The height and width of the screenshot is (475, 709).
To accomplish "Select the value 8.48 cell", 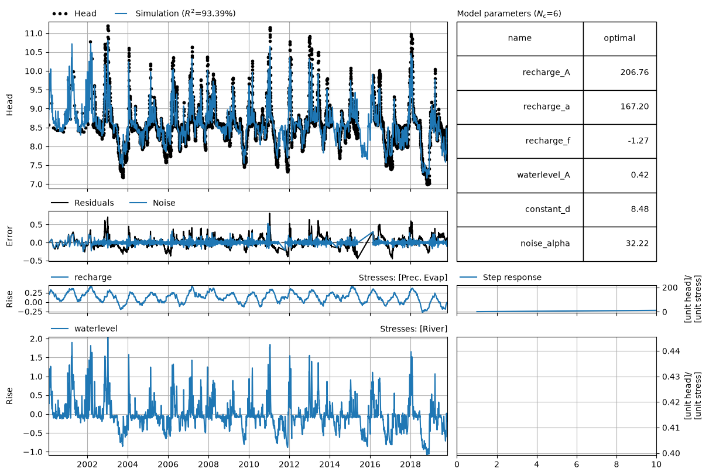I will click(619, 209).
